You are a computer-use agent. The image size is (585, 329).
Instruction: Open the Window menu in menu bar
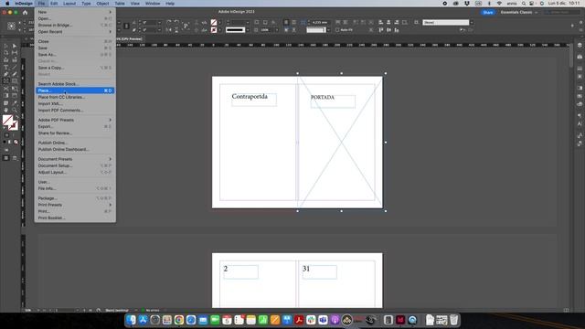point(153,4)
